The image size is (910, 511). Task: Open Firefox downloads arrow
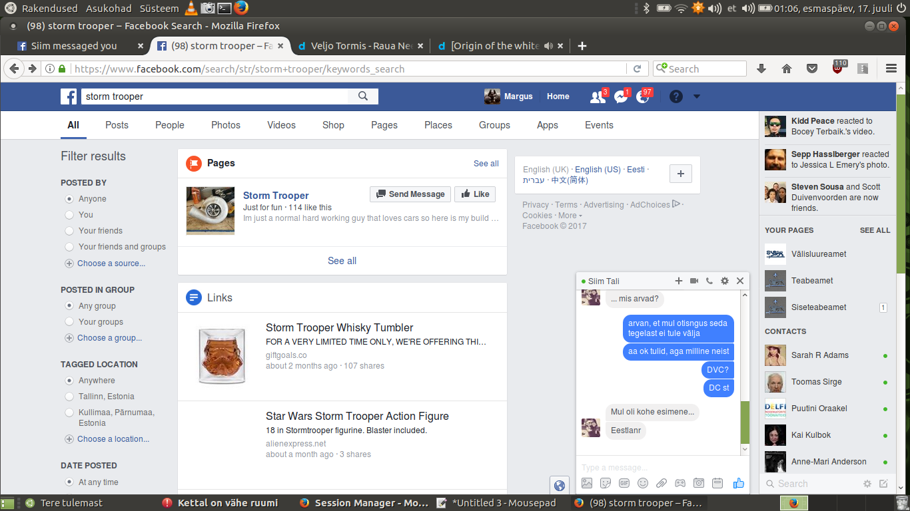point(761,69)
